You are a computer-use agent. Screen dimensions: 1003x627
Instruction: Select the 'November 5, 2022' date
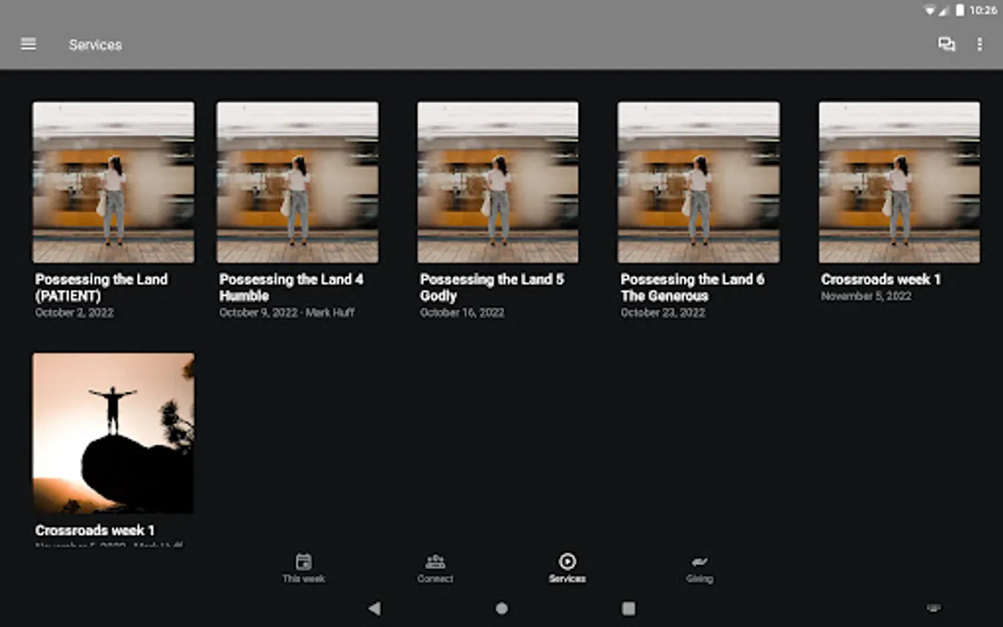point(866,296)
